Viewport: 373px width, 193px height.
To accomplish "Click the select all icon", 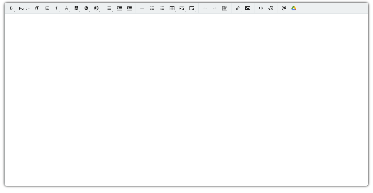I will tap(225, 8).
